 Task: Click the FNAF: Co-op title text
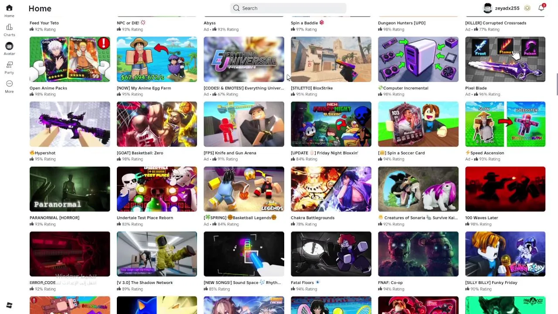pos(390,283)
